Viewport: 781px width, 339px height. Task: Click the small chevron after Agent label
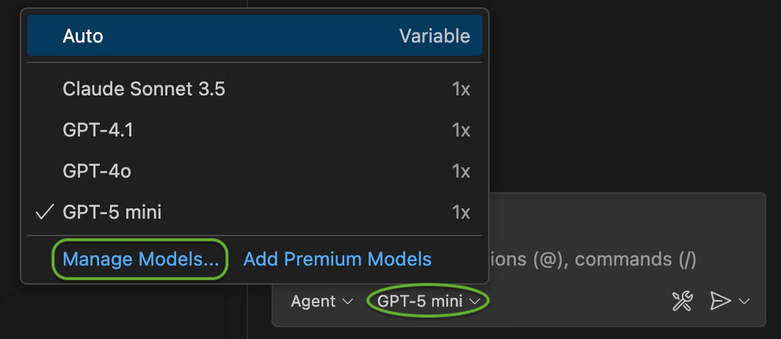coord(347,302)
